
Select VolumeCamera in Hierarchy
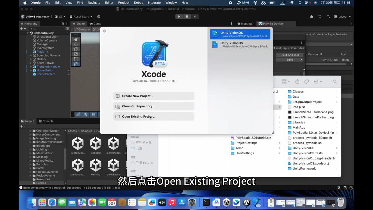[47, 41]
